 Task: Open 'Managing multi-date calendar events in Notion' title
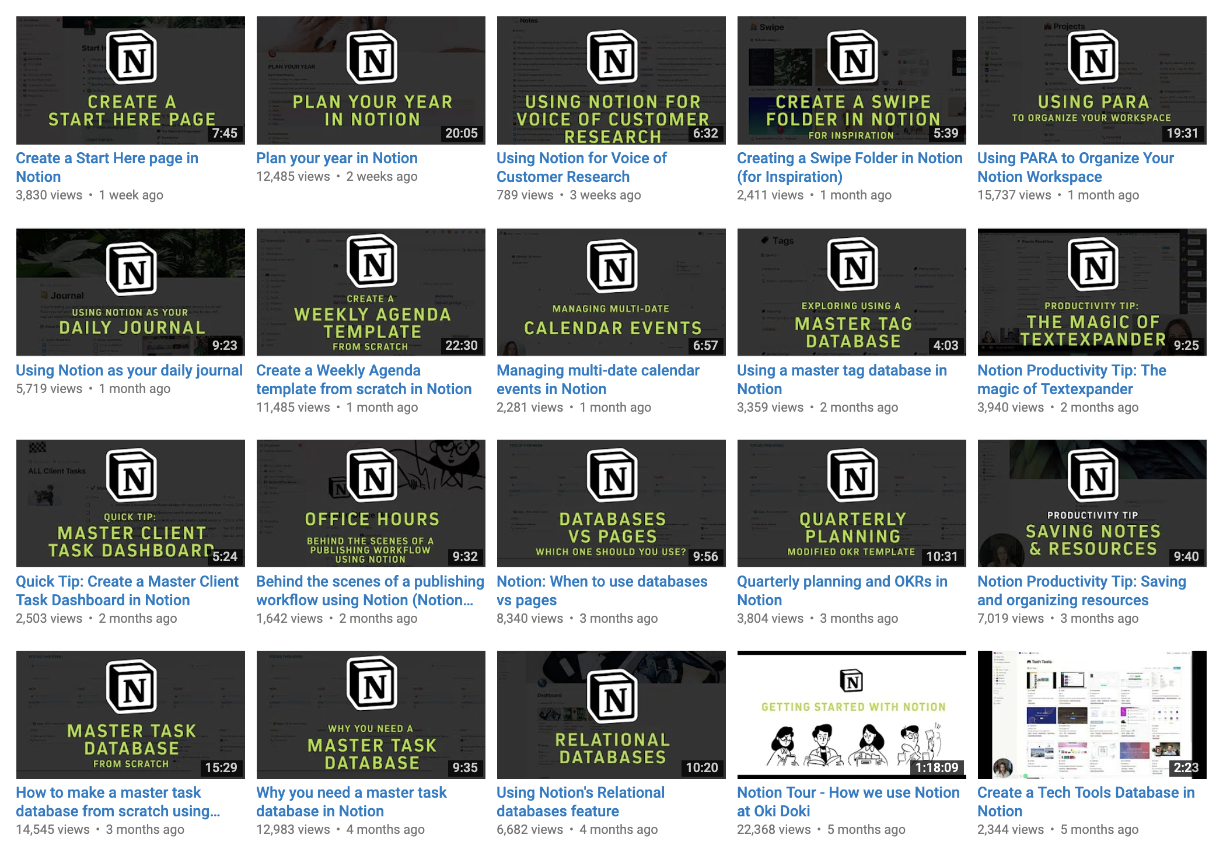[598, 380]
